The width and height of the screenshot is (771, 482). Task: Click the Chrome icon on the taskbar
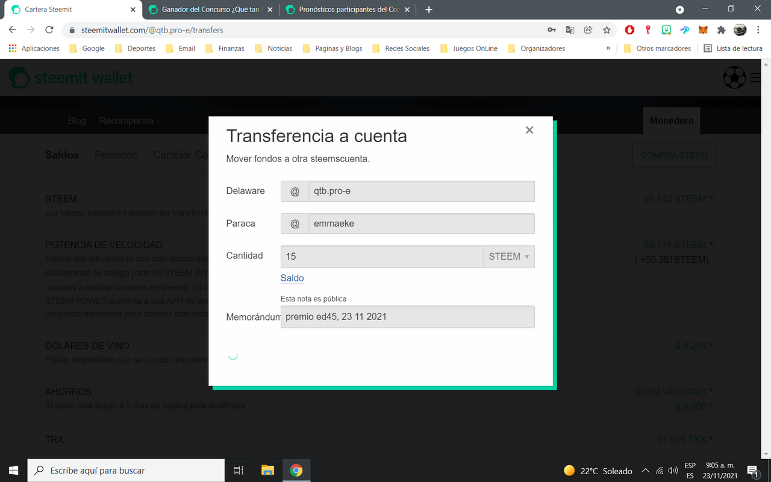pyautogui.click(x=296, y=471)
